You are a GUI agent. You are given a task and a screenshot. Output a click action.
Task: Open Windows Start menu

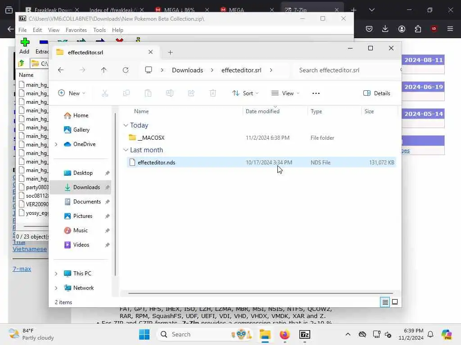point(144,334)
